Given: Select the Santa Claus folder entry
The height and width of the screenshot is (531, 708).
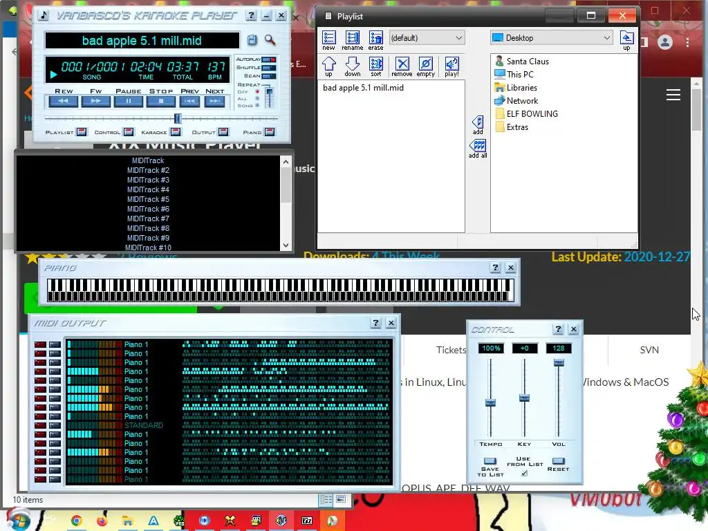Looking at the screenshot, I should [x=522, y=61].
